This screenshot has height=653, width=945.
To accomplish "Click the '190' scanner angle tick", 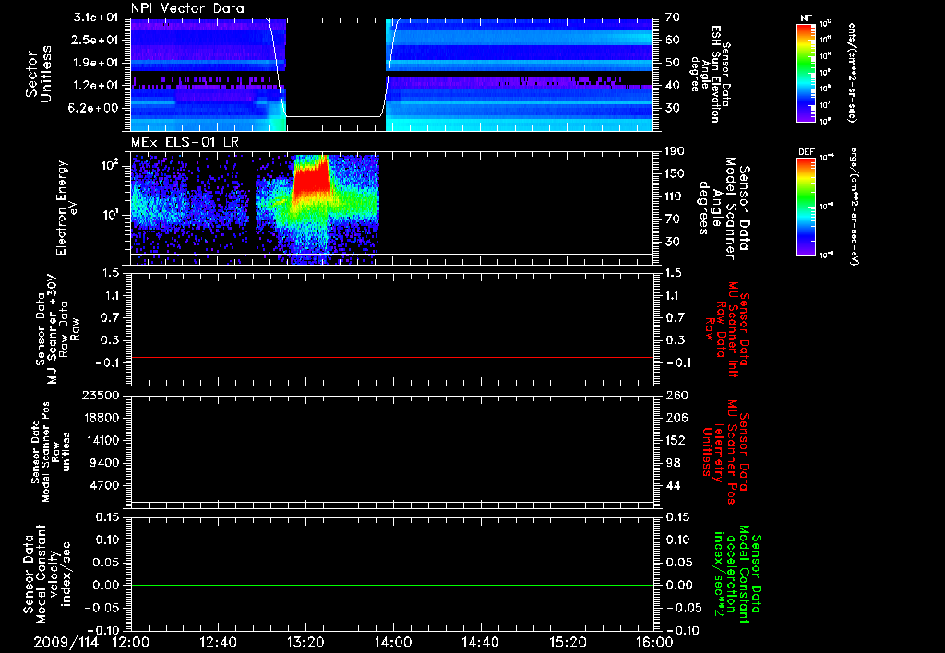I will [676, 151].
